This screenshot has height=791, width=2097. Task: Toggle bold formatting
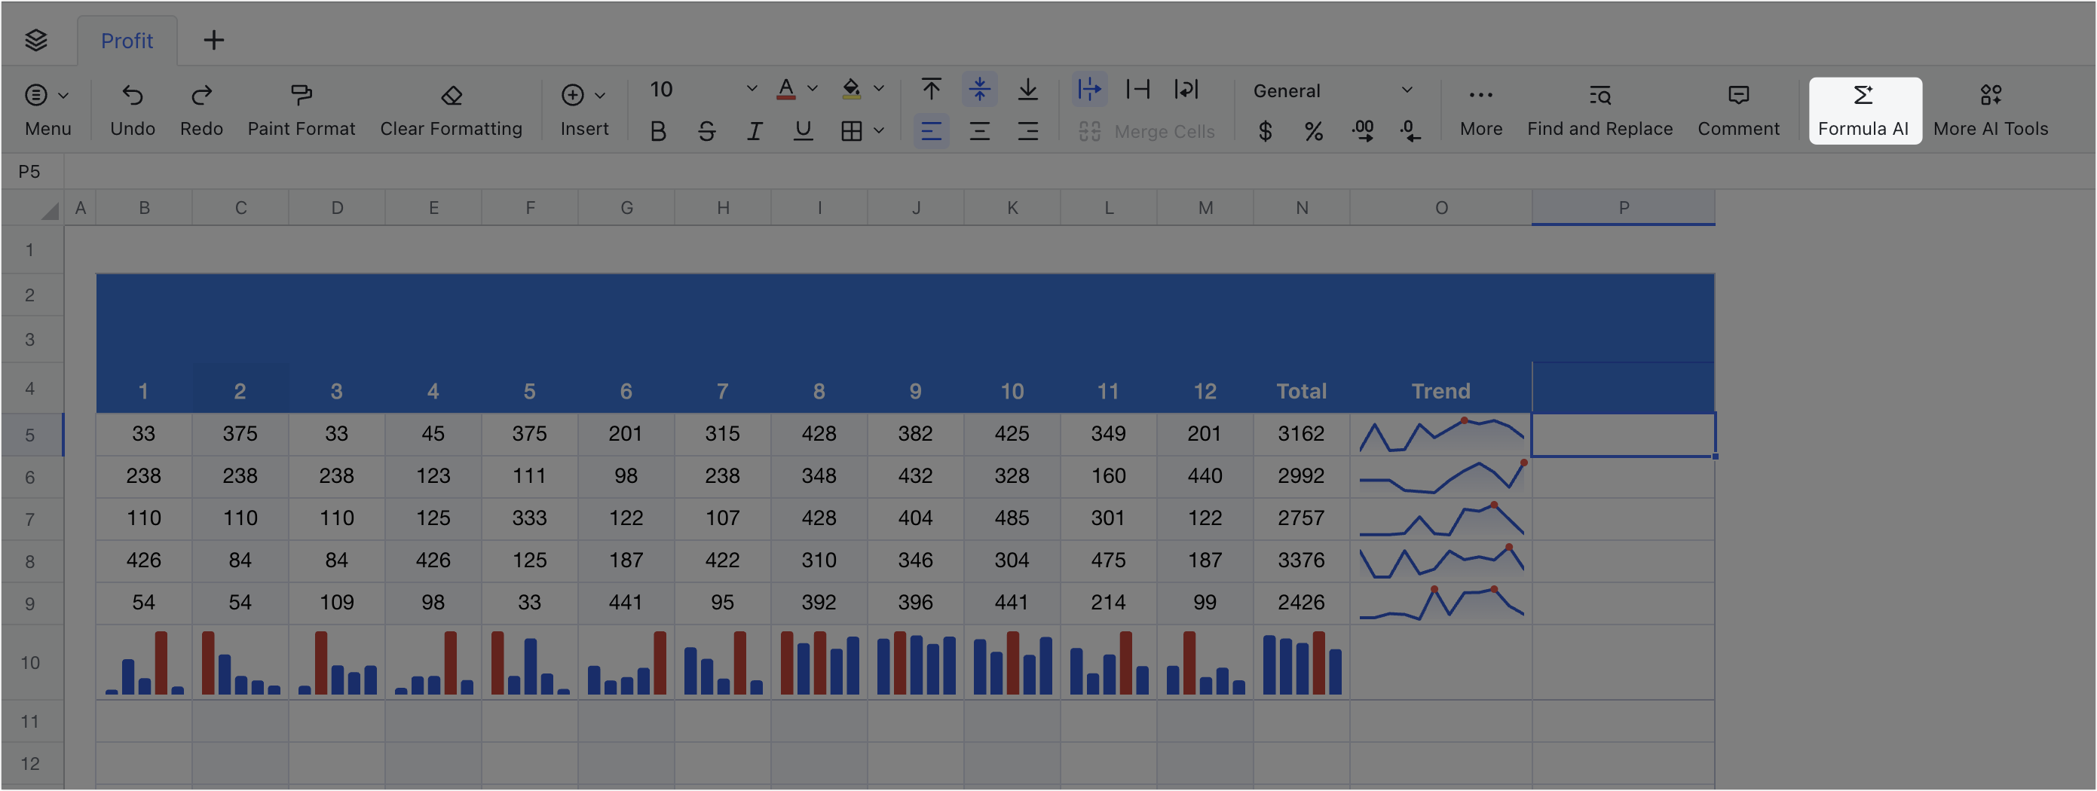tap(658, 130)
